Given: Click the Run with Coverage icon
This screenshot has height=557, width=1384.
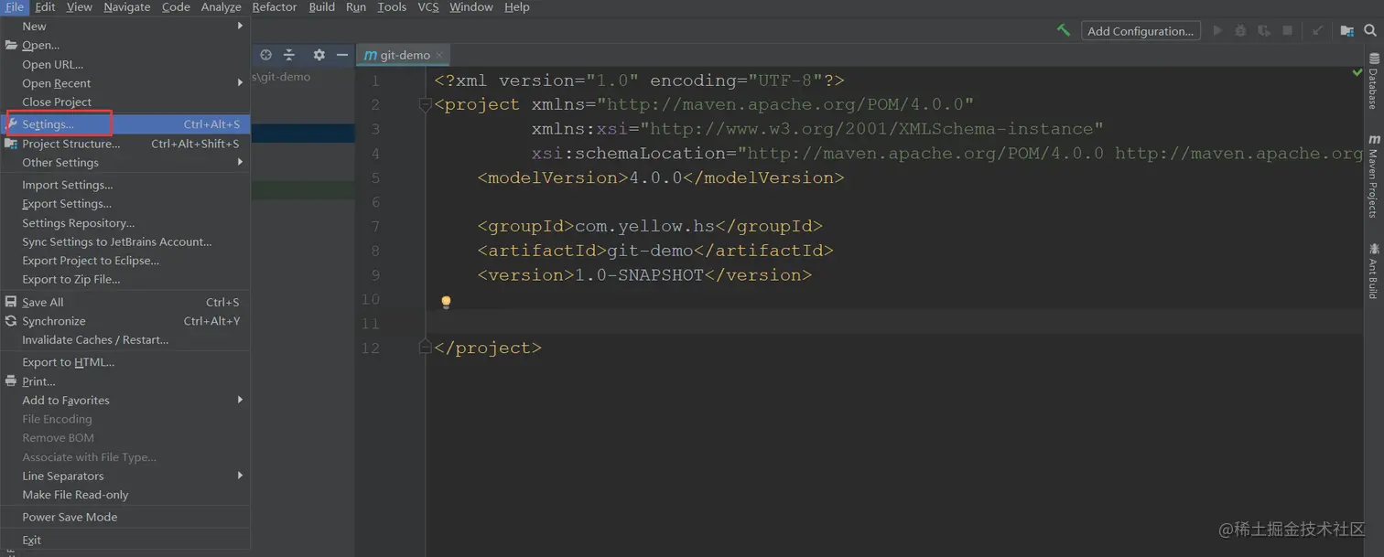Looking at the screenshot, I should (x=1264, y=30).
